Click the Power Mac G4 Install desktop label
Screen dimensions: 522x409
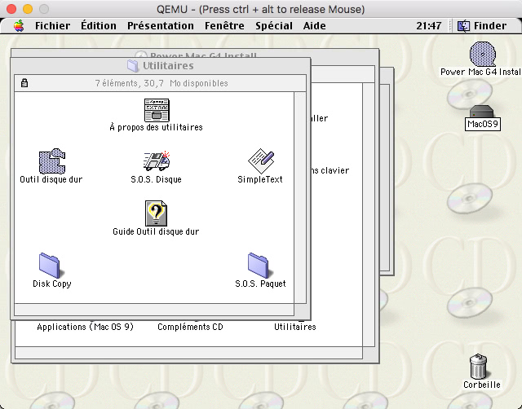pos(480,72)
